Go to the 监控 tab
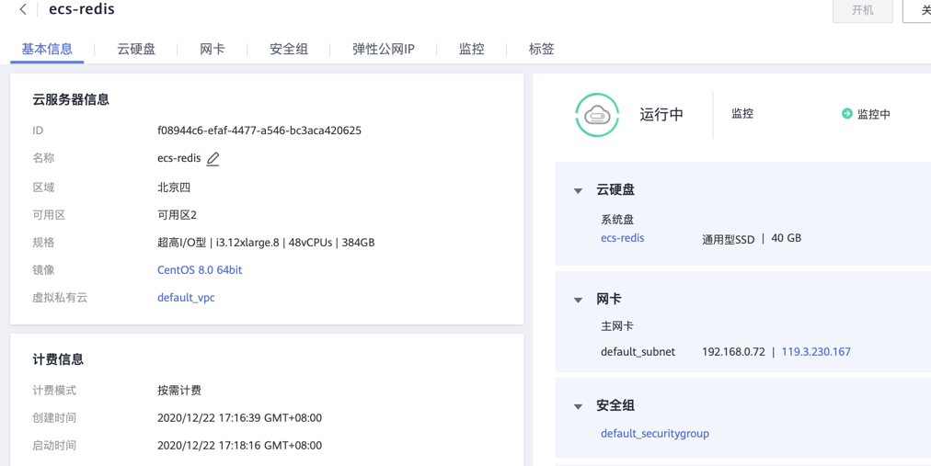Screen dimensions: 931x466 point(471,49)
